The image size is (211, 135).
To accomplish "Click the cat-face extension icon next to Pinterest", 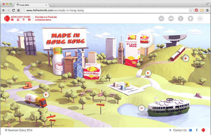I will pos(202,10).
